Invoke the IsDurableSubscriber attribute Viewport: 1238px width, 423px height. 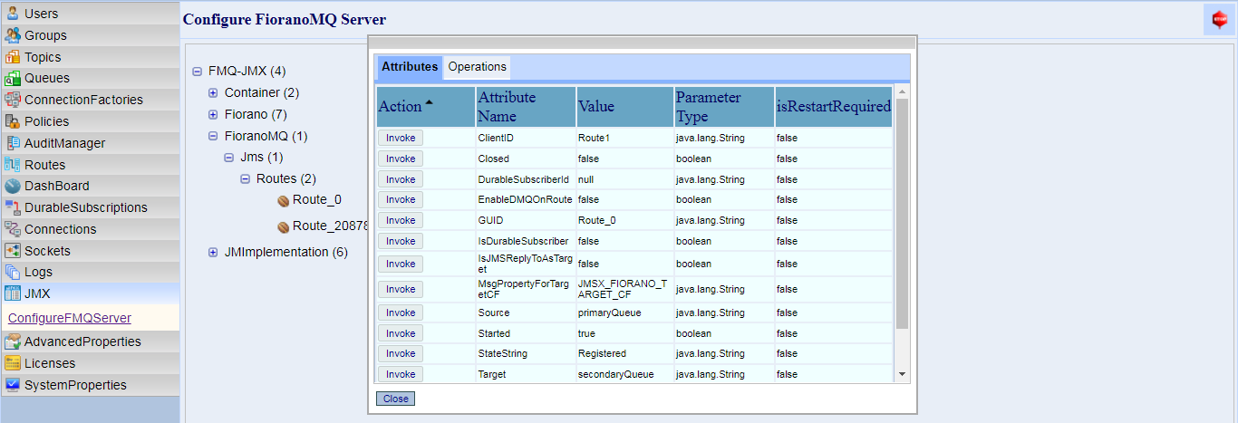point(401,241)
